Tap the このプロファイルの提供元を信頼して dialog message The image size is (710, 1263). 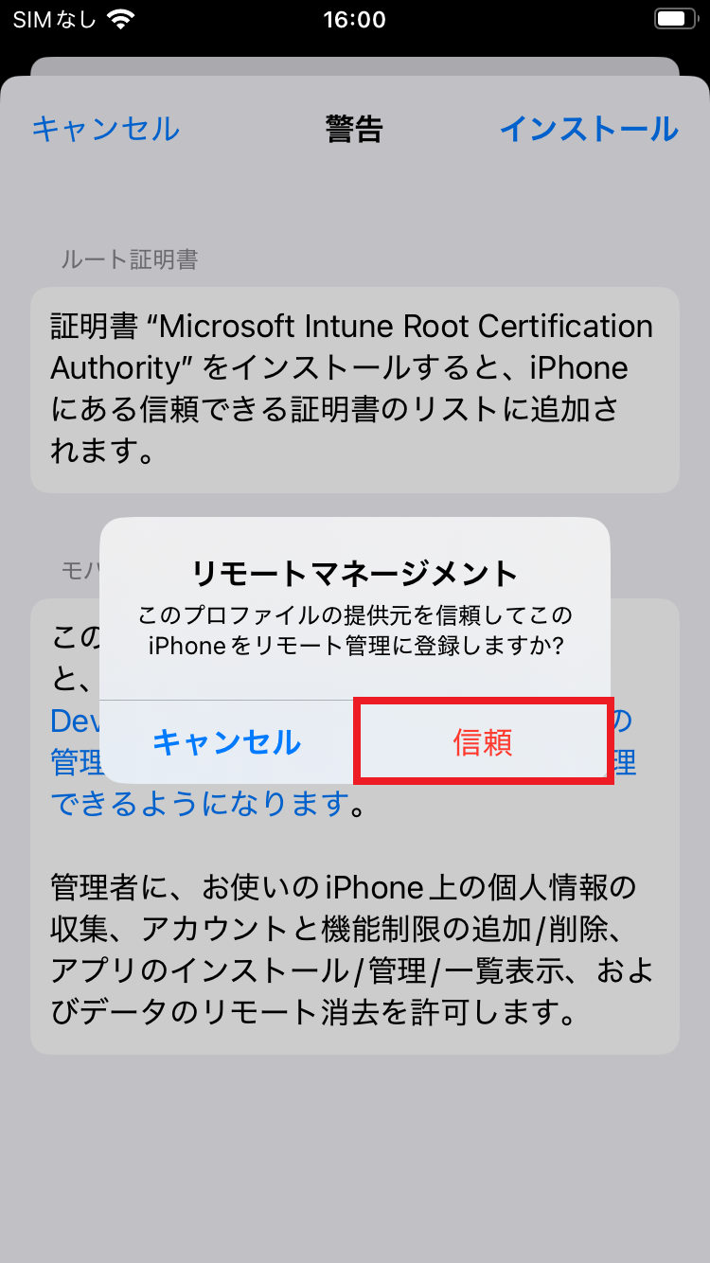355,630
